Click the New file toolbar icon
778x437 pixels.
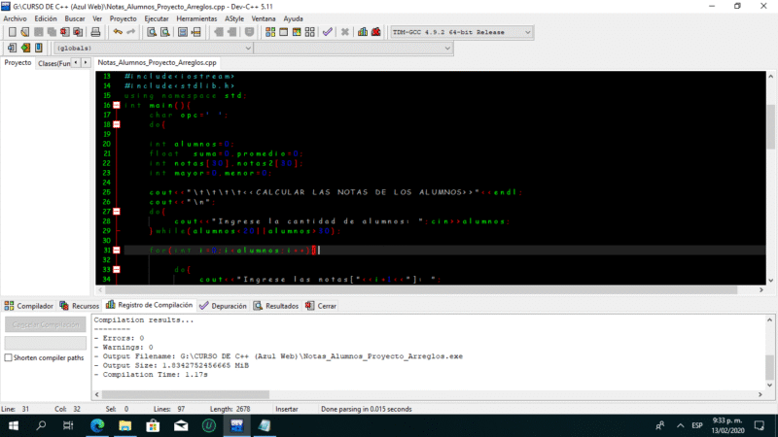pos(11,32)
